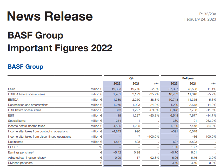Select the Q4 column group header
The width and height of the screenshot is (220, 167).
pyautogui.click(x=131, y=78)
